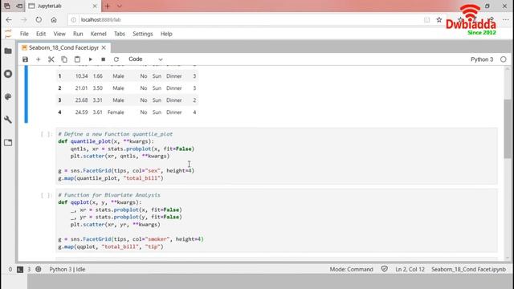Open the File Browser sidebar icon
The height and width of the screenshot is (289, 514).
coord(8,51)
